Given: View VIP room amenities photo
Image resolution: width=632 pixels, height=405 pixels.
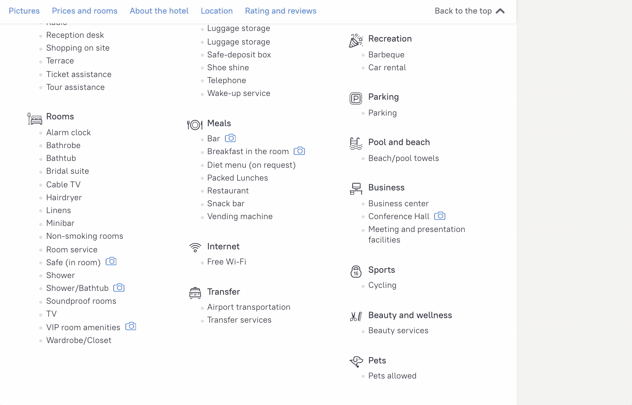Looking at the screenshot, I should tap(131, 326).
